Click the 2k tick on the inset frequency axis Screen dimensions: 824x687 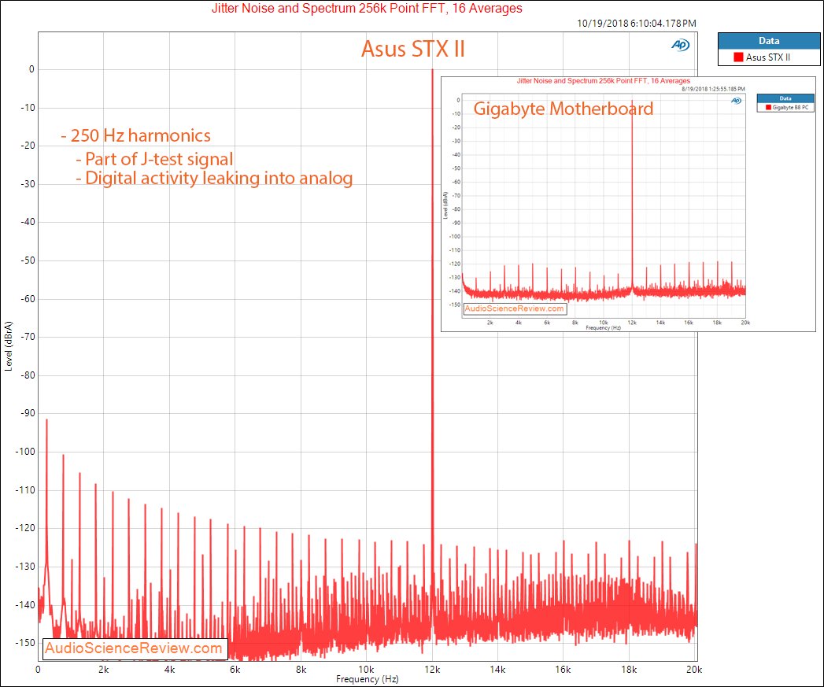[x=490, y=323]
